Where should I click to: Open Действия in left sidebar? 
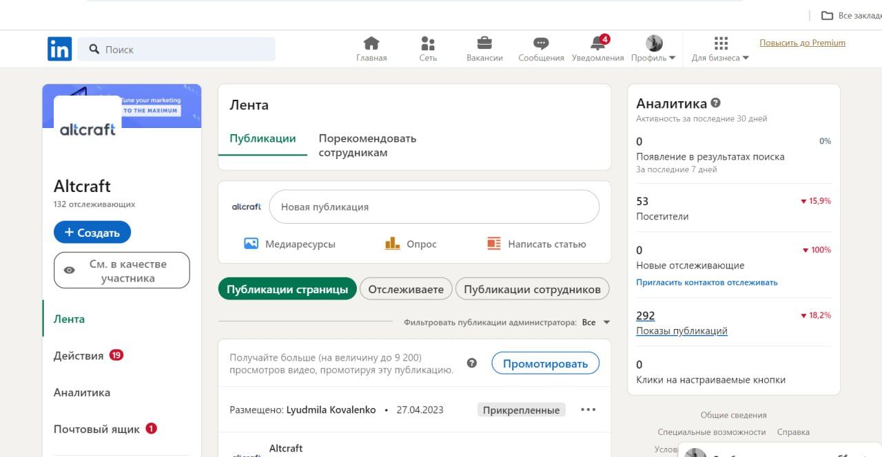pos(79,356)
